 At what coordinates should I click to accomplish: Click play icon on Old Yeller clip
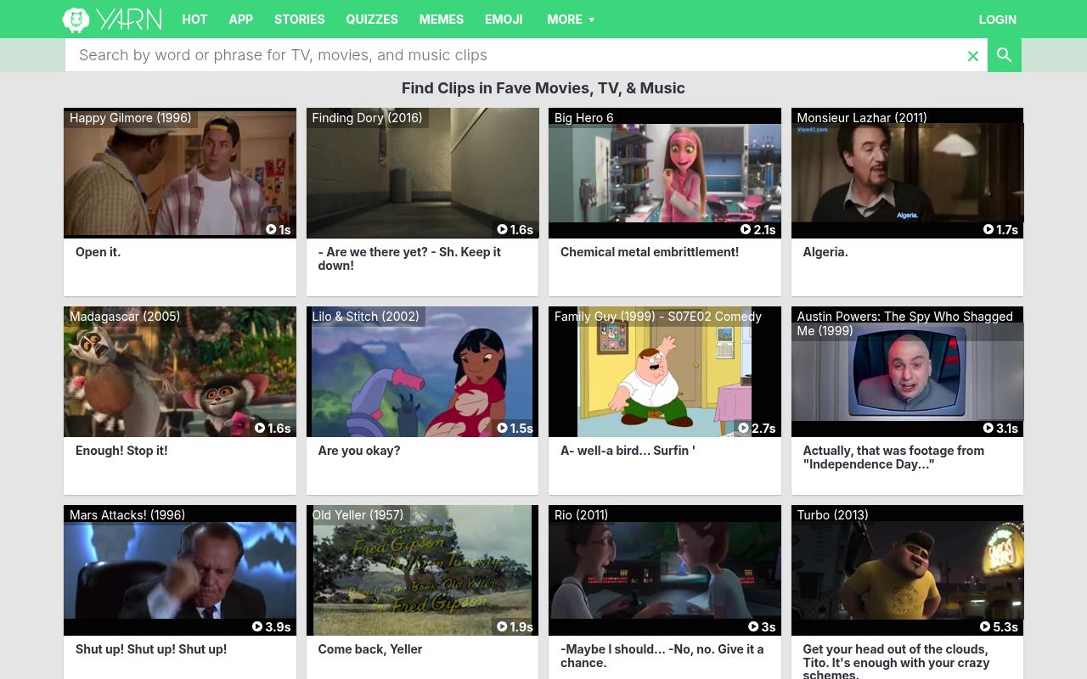(502, 626)
